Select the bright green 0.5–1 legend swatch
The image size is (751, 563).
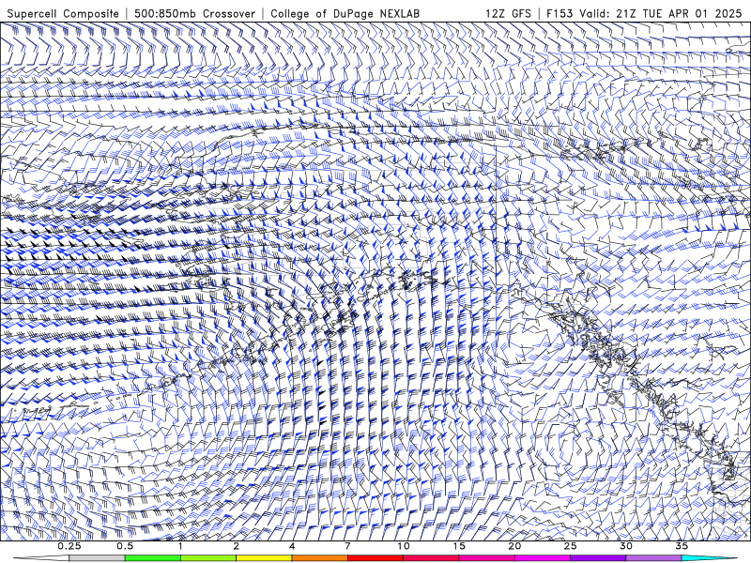[153, 558]
